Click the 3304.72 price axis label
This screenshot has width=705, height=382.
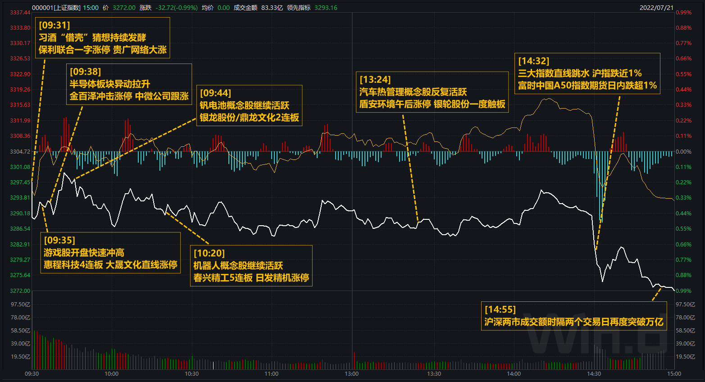coord(20,152)
